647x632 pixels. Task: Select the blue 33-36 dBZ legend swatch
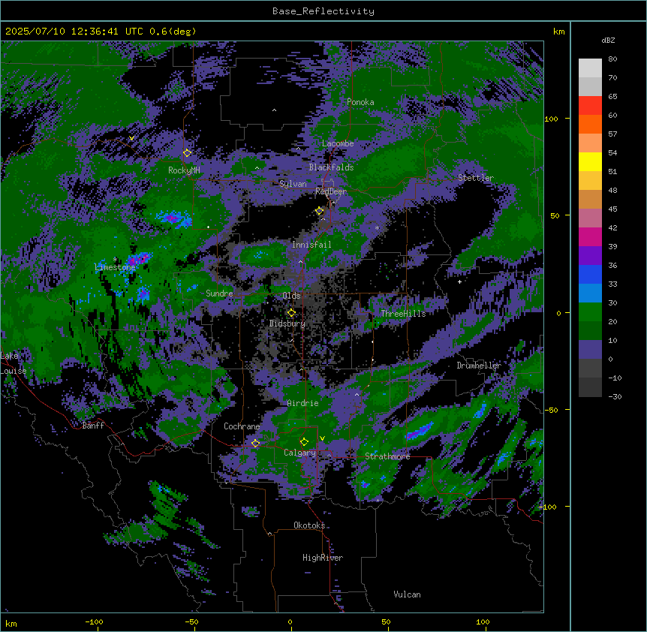pyautogui.click(x=590, y=274)
